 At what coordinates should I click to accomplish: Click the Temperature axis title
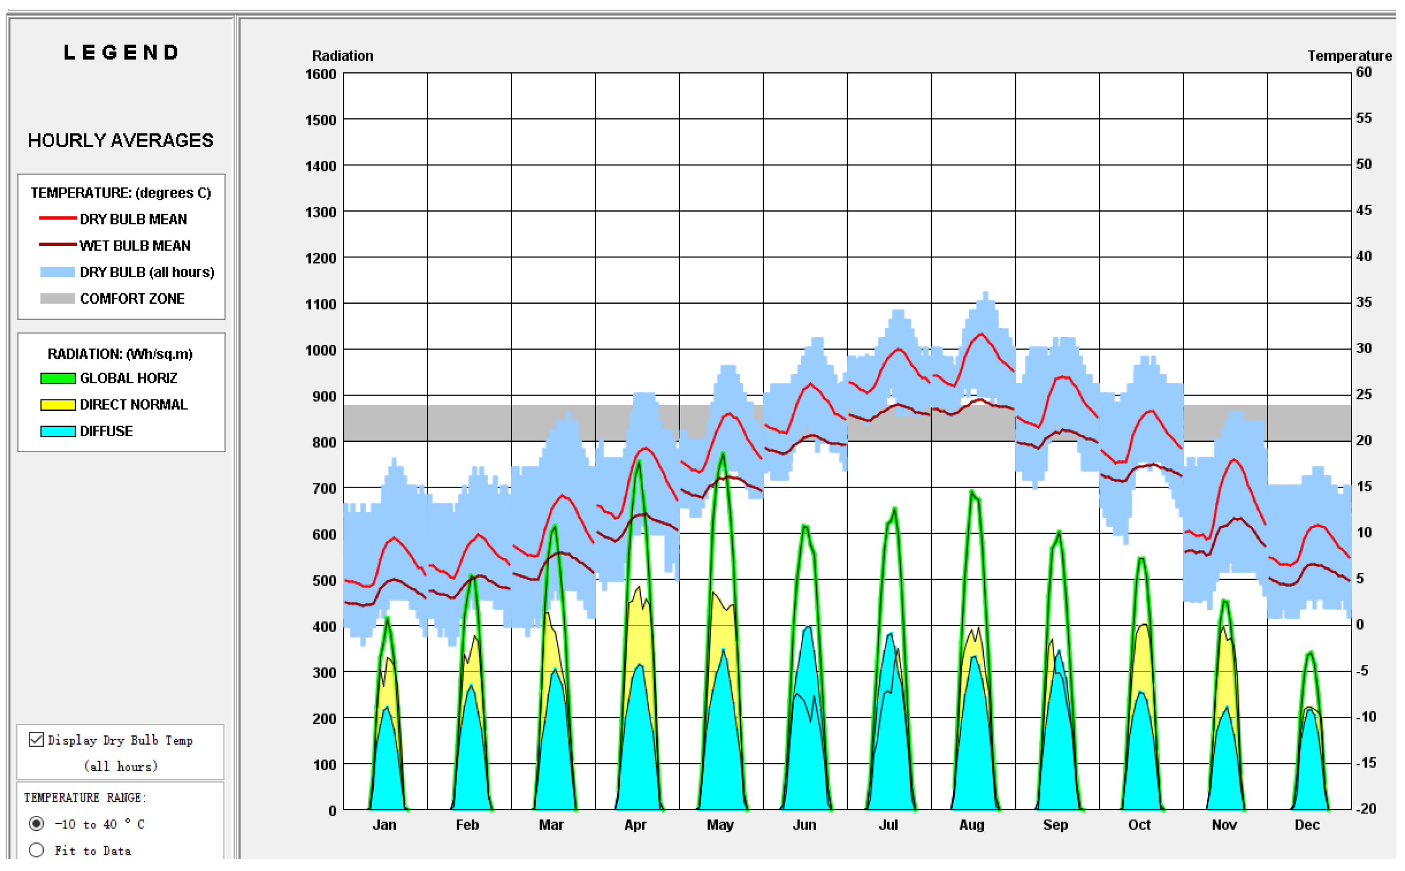(1349, 56)
